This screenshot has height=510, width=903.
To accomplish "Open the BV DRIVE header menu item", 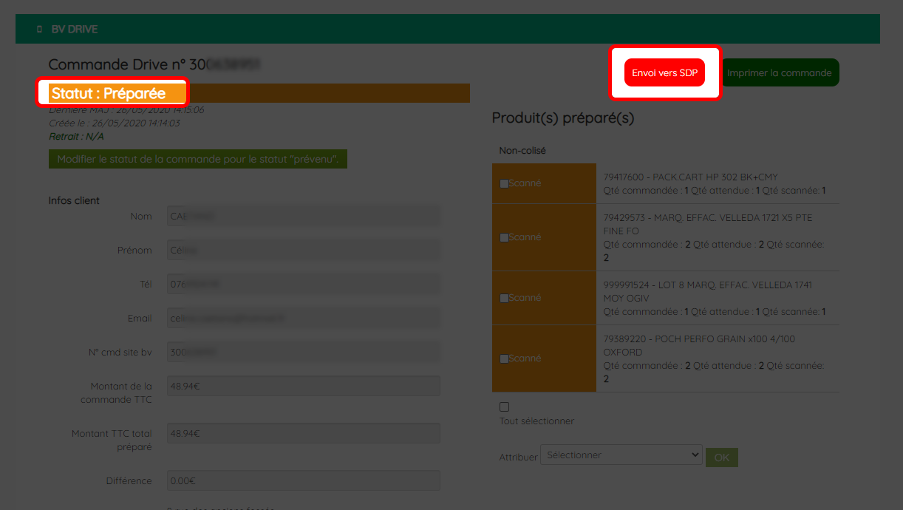I will (x=75, y=30).
